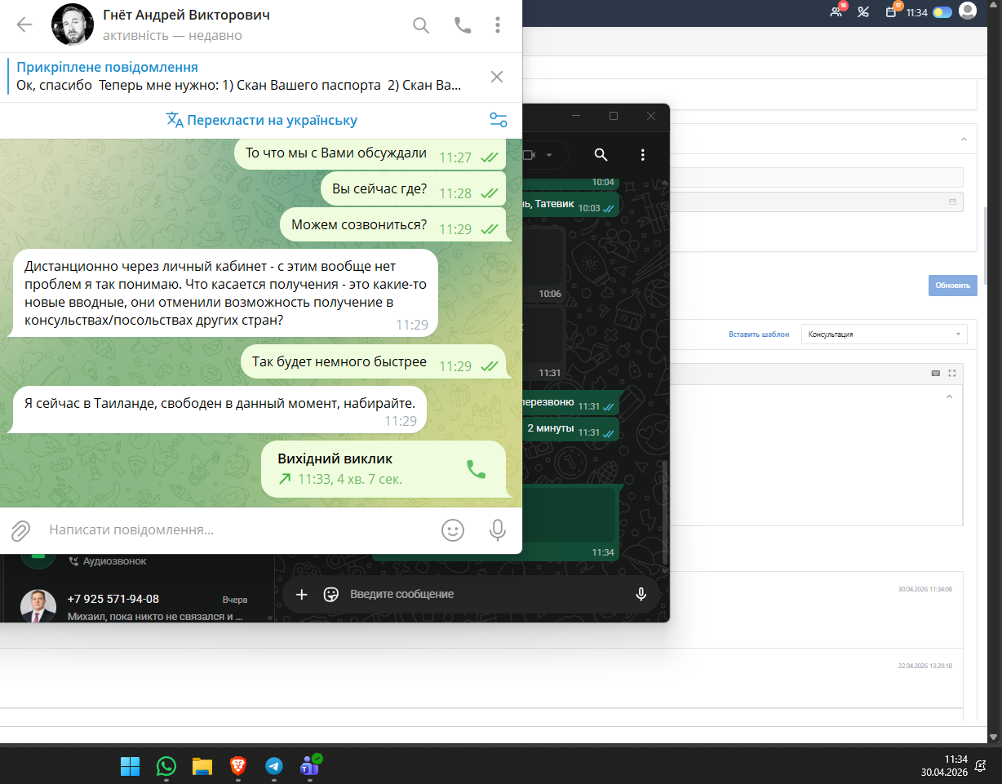Open File Explorer from the taskbar
The height and width of the screenshot is (784, 1002).
coord(202,766)
